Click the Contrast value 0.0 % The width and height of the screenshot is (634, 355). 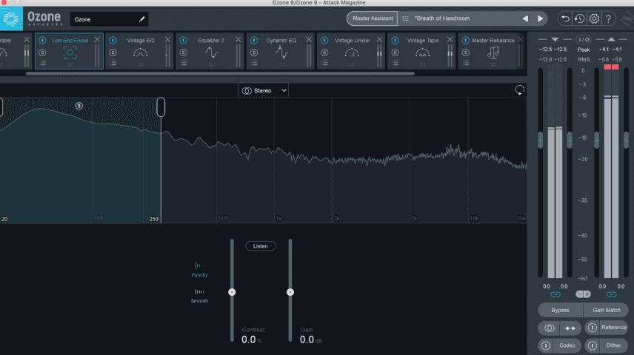tap(252, 340)
